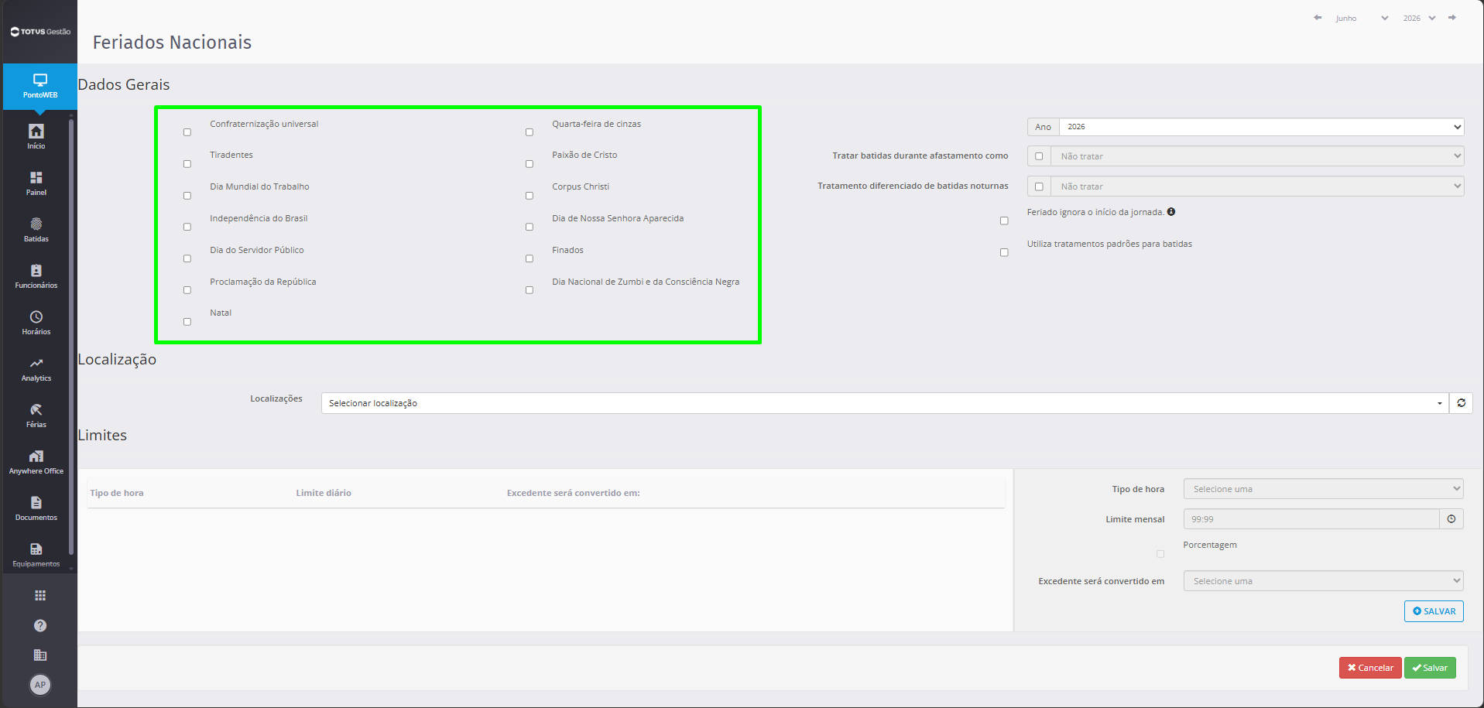
Task: Click the green Salvar button
Action: [1430, 668]
